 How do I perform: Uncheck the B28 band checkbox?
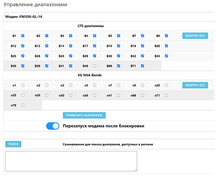[x=71, y=56]
